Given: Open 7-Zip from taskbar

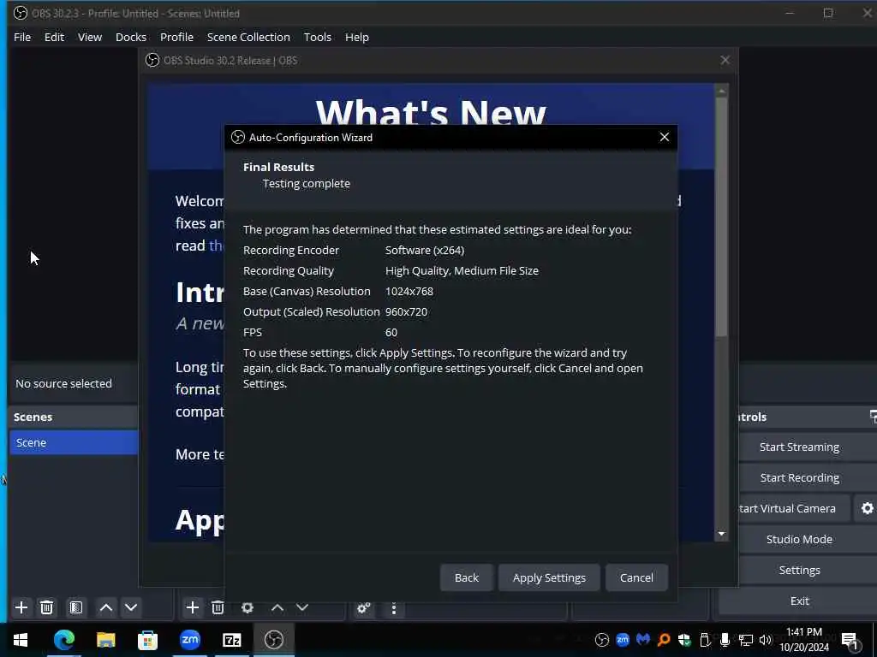Looking at the screenshot, I should click(231, 640).
